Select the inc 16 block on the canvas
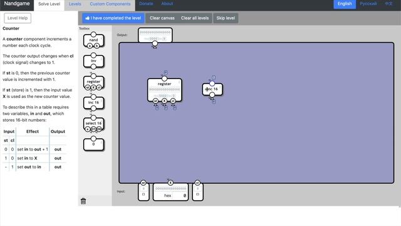Viewport: 401px width, 226px height. pos(212,89)
